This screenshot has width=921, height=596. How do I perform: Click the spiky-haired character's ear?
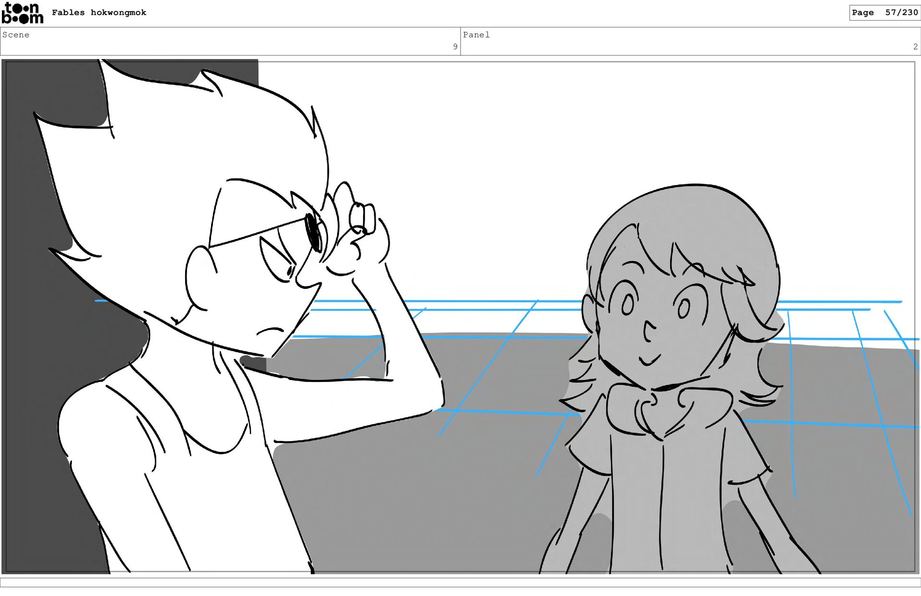[x=199, y=278]
